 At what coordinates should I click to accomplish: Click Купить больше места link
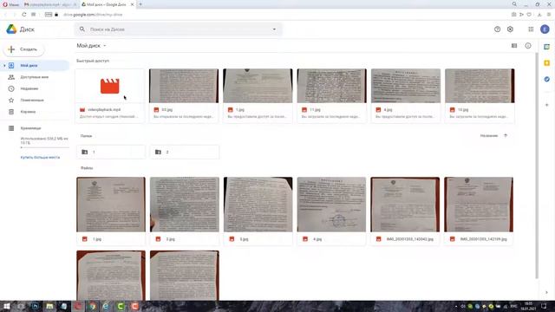click(x=40, y=157)
